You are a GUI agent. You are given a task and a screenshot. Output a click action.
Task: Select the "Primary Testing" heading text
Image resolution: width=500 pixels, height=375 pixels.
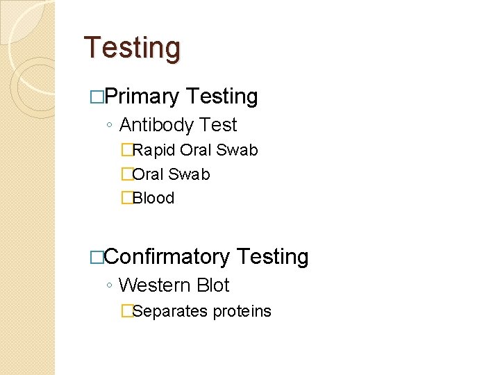[x=181, y=96]
